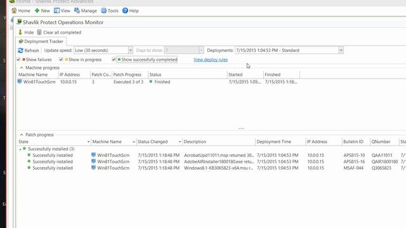Click the splitter grip between progress panes

click(241, 128)
